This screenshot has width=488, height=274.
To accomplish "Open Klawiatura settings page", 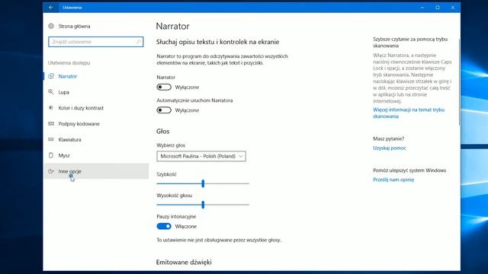I will 97,139.
